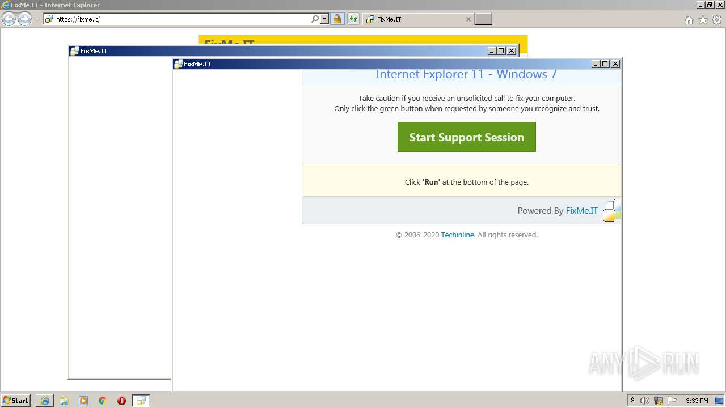The width and height of the screenshot is (726, 408).
Task: Click the Home icon in IE toolbar
Action: 689,20
